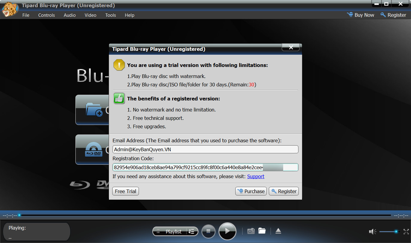This screenshot has width=411, height=243.
Task: Click the Email Address input field
Action: click(x=205, y=149)
